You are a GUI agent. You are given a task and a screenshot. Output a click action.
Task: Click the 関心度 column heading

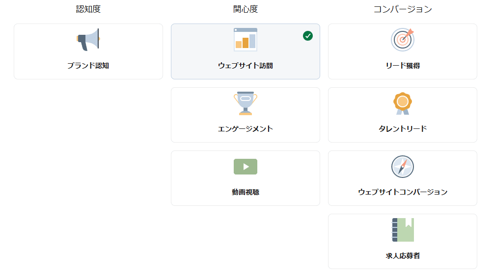click(246, 9)
